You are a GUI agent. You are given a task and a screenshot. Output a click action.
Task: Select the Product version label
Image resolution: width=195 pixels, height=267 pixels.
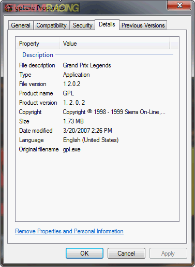tap(38, 103)
